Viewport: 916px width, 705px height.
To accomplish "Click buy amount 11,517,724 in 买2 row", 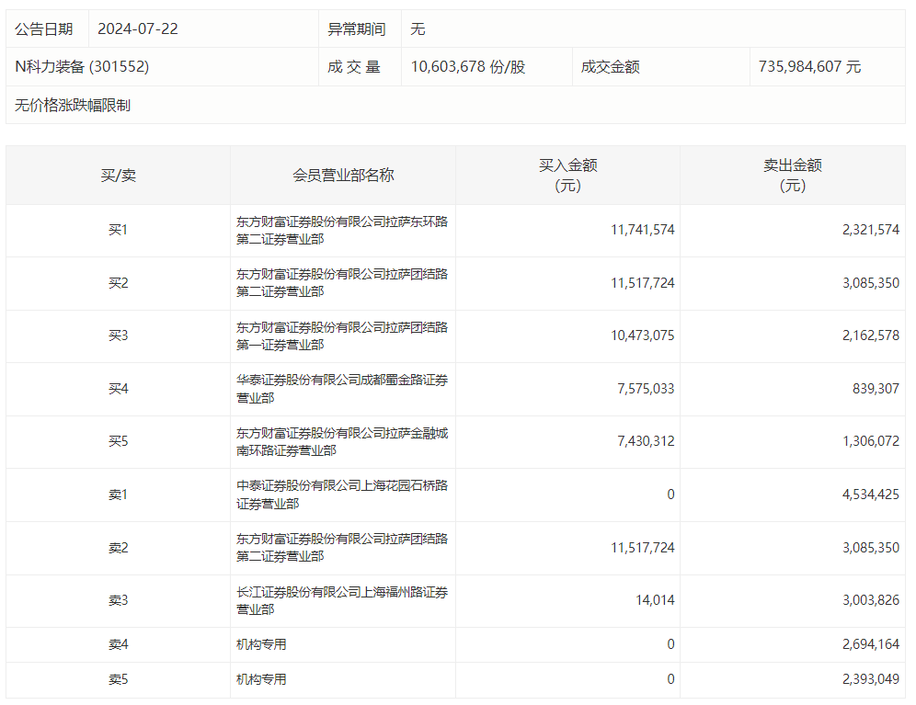I will 643,283.
